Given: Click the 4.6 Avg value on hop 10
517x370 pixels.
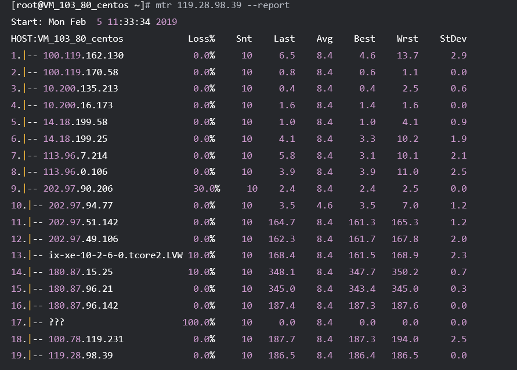Looking at the screenshot, I should click(x=324, y=206).
